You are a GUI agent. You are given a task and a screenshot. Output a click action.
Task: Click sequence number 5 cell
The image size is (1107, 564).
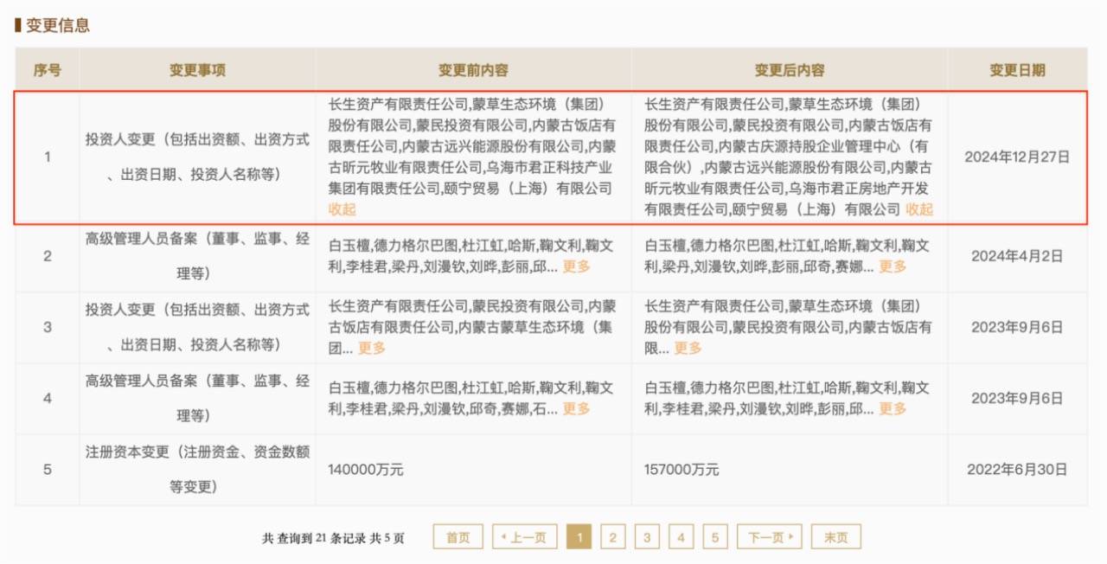pyautogui.click(x=47, y=470)
